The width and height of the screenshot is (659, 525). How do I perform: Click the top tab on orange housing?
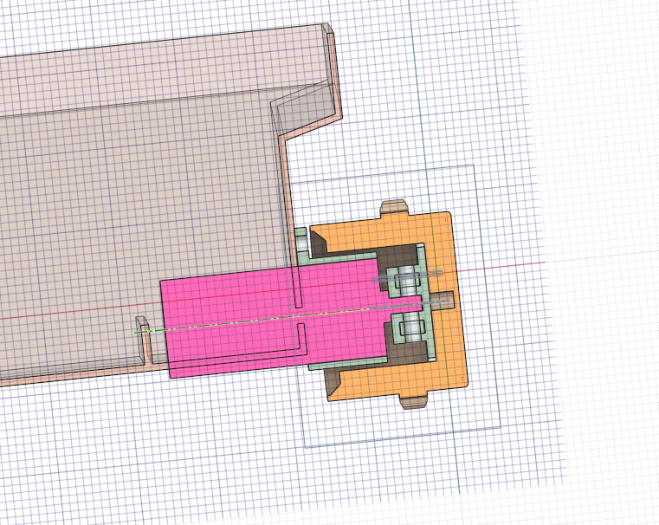(394, 207)
